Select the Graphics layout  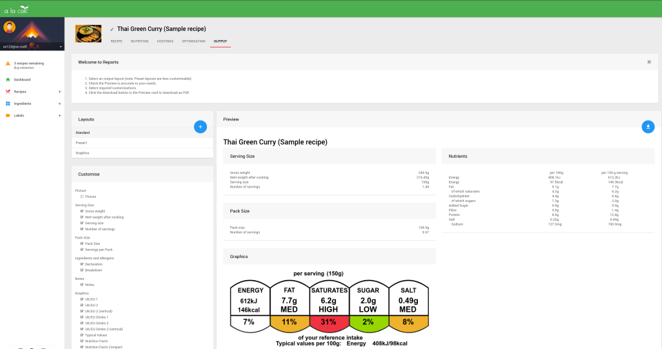tap(142, 153)
